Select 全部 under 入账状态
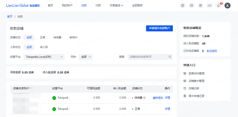This screenshot has width=238, height=117. [x=29, y=47]
